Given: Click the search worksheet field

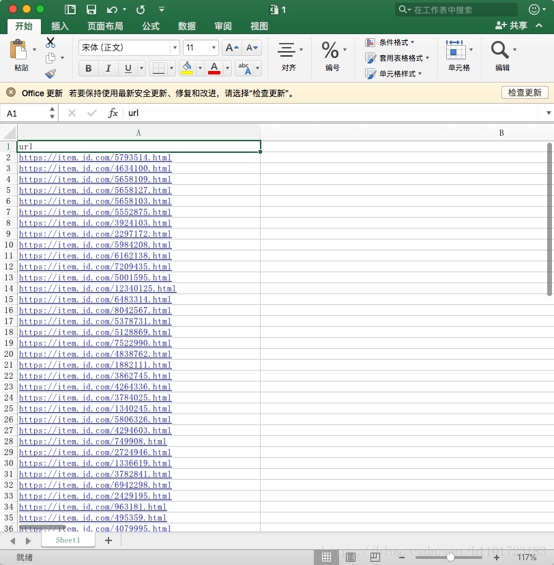Looking at the screenshot, I should point(456,10).
